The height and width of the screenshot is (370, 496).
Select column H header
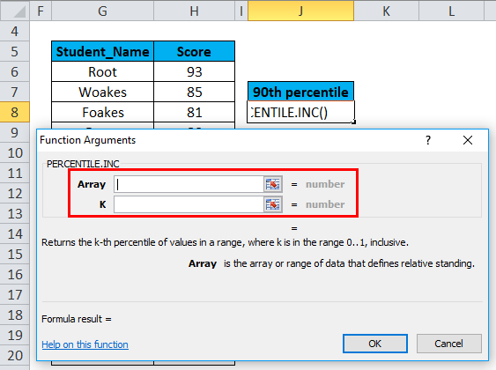[194, 11]
